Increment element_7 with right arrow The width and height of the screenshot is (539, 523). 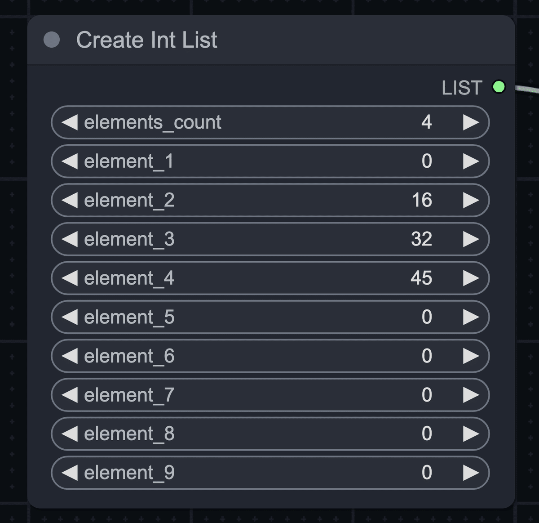(471, 395)
